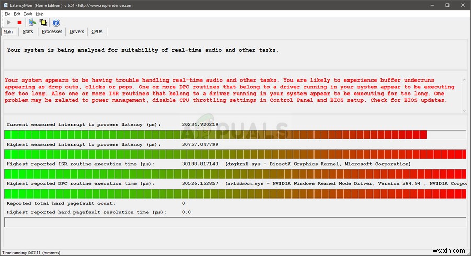Click the ISR execution value 30188.817143

200,164
